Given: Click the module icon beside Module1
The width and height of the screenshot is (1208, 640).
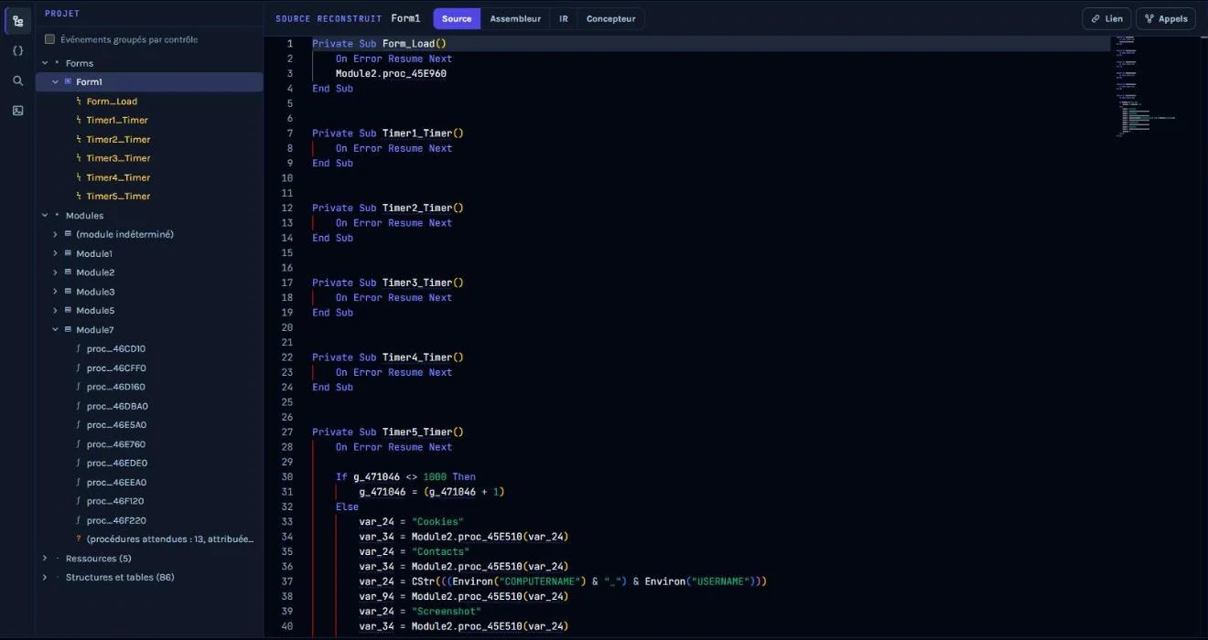Looking at the screenshot, I should [x=68, y=253].
